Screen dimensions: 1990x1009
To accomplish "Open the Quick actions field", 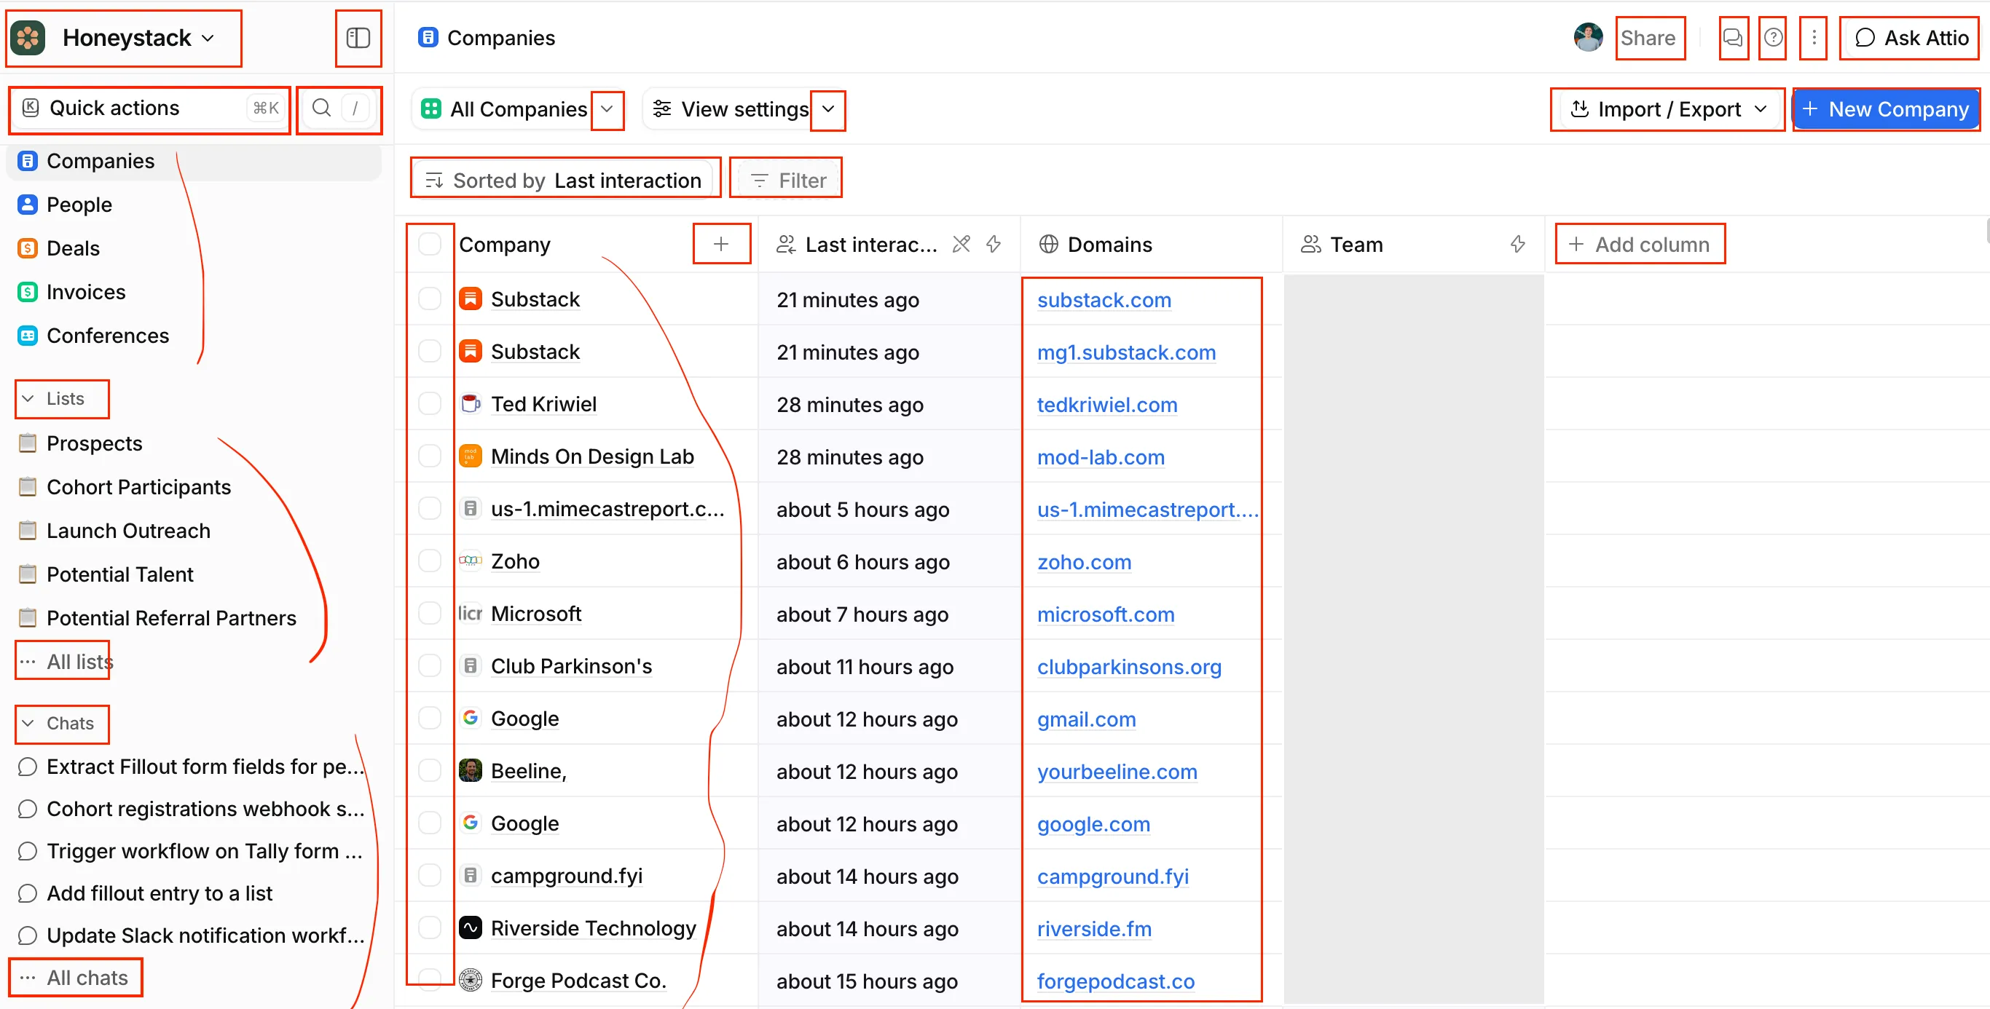I will [151, 108].
